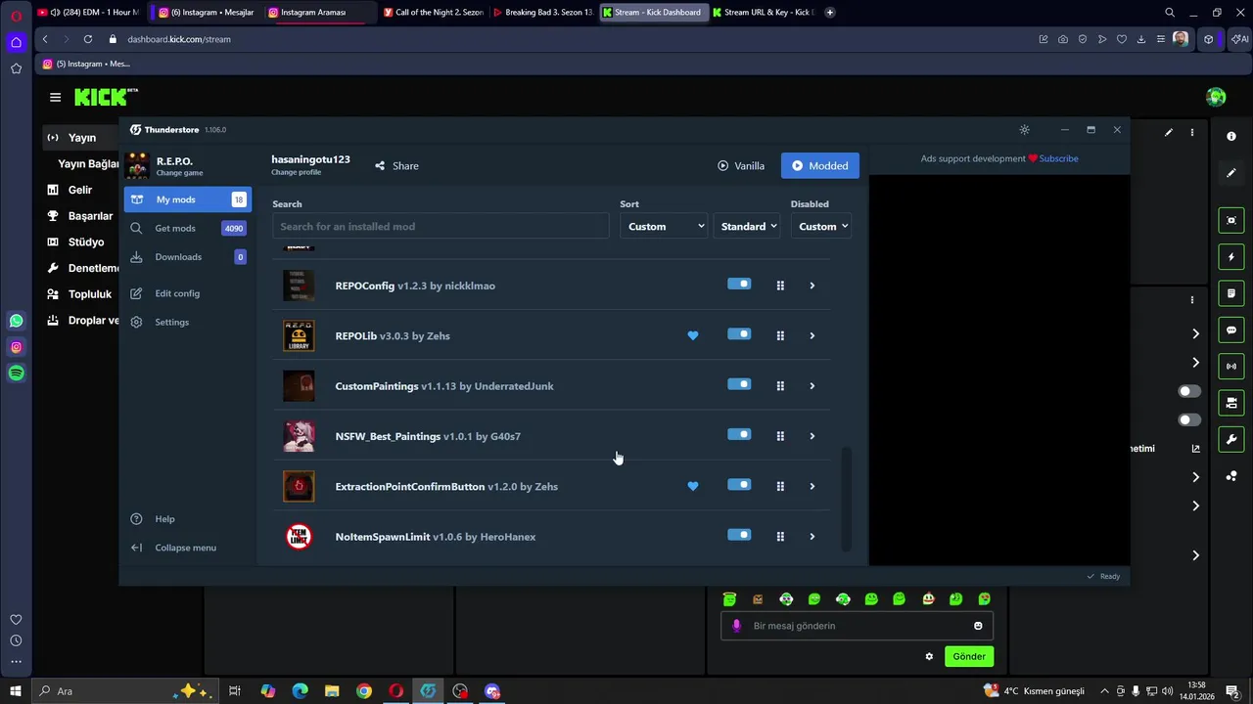Click the Kick info icon in right sidebar

pos(1231,136)
